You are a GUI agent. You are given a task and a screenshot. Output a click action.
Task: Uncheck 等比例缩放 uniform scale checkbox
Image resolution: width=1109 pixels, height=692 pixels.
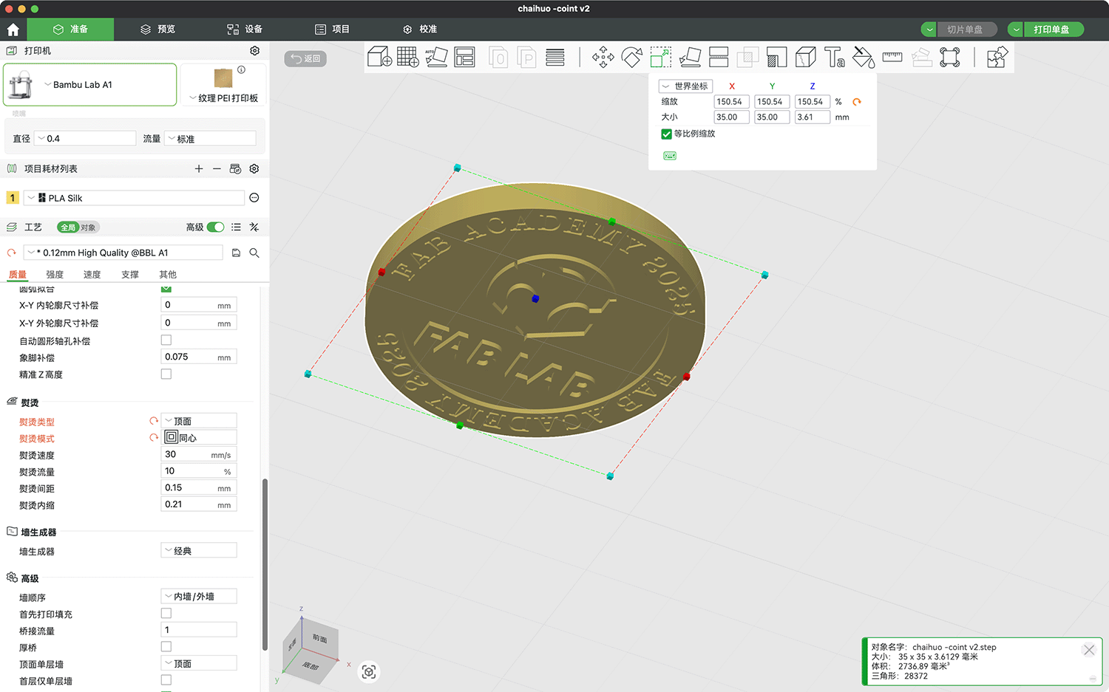click(x=666, y=134)
